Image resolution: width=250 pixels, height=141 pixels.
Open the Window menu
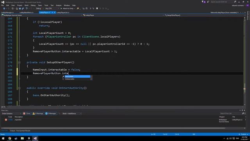[67, 5]
